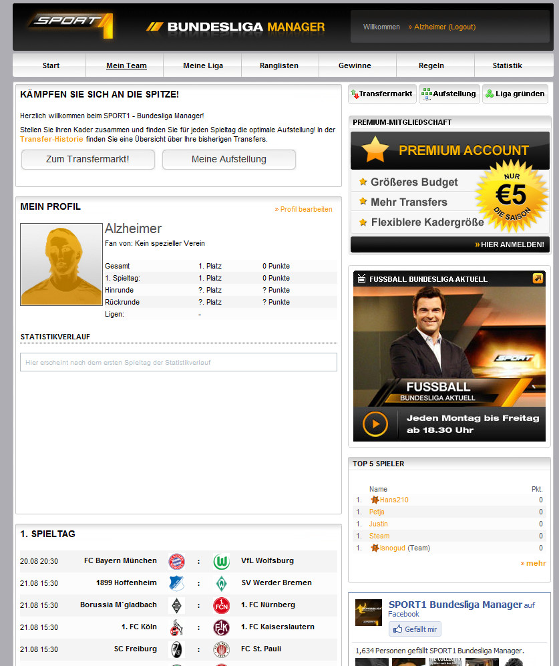Click the Borussia M'gladbach crest

(x=177, y=605)
